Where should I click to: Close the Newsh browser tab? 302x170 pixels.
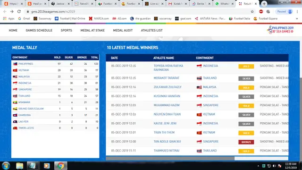(92, 4)
